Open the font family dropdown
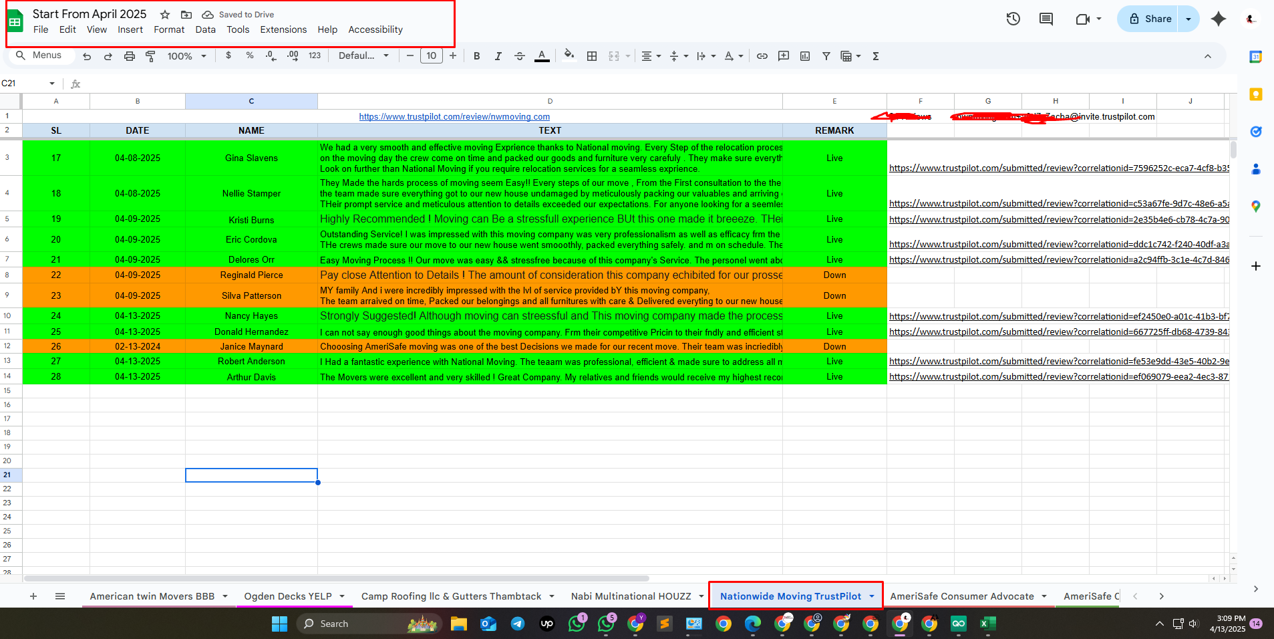 pos(363,55)
